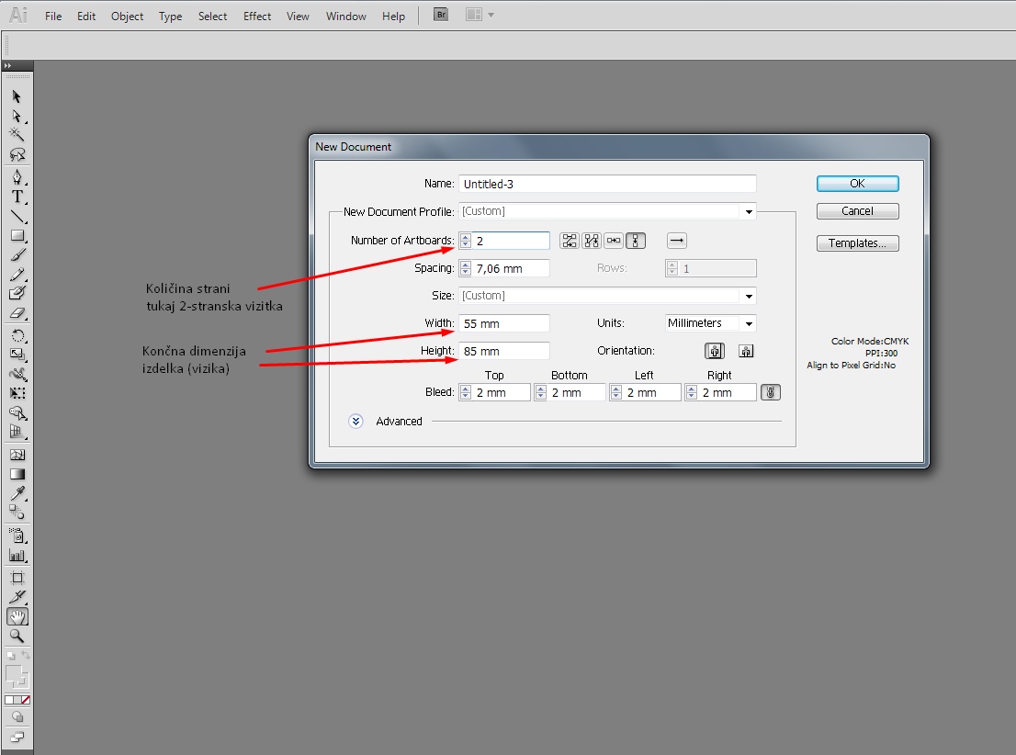This screenshot has height=755, width=1016.
Task: Open Adobe Bridge via Br icon
Action: 441,15
